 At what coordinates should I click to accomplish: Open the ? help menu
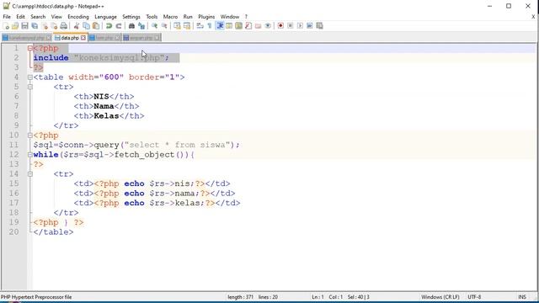tap(246, 17)
